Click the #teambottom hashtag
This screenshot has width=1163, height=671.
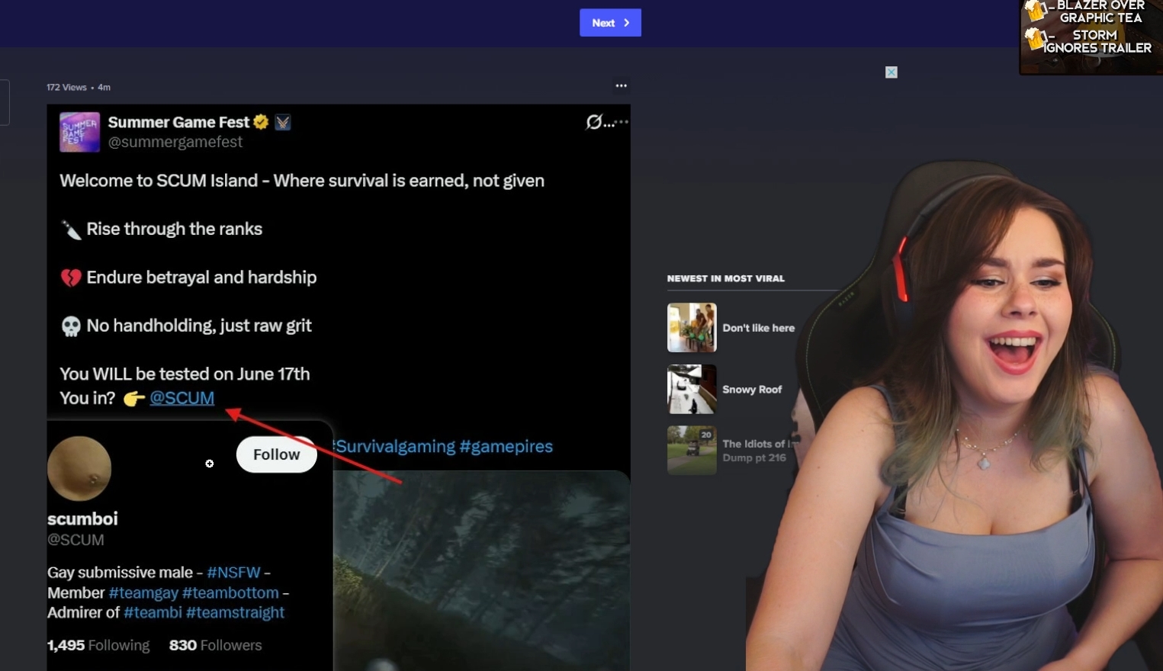click(x=230, y=593)
